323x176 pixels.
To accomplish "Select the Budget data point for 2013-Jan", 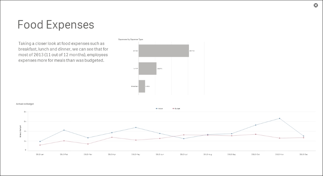I will 40,145.
